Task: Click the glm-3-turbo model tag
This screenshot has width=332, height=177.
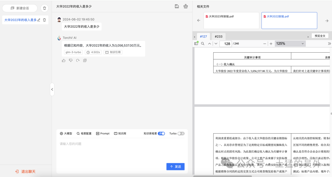Action: [73, 52]
